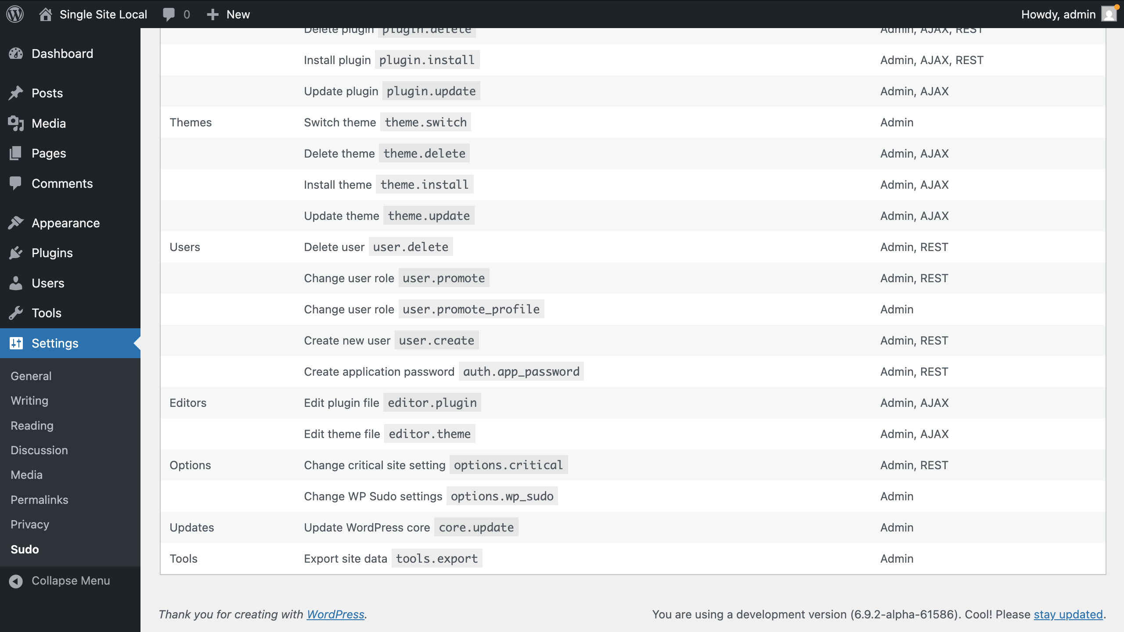Screen dimensions: 1124x632
Task: Open the admin avatar in the admin bar
Action: click(1109, 14)
